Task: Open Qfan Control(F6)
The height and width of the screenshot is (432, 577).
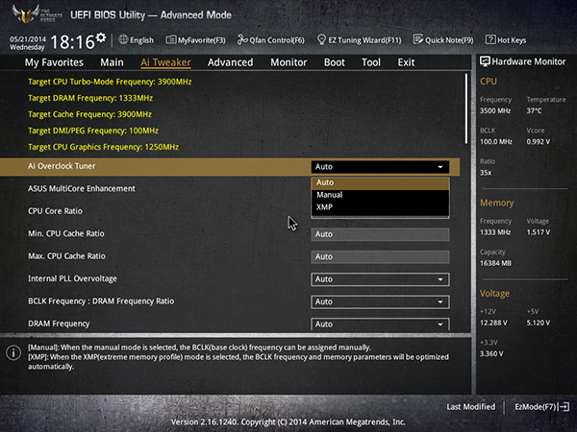Action: pos(277,40)
